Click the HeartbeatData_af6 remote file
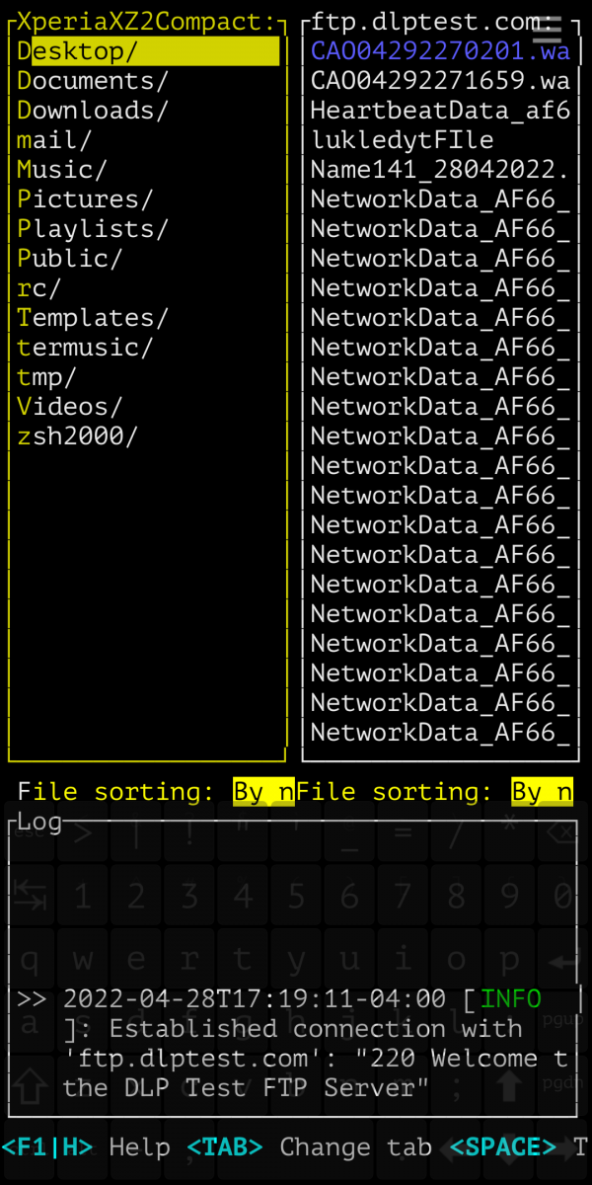The height and width of the screenshot is (1185, 592). click(440, 111)
